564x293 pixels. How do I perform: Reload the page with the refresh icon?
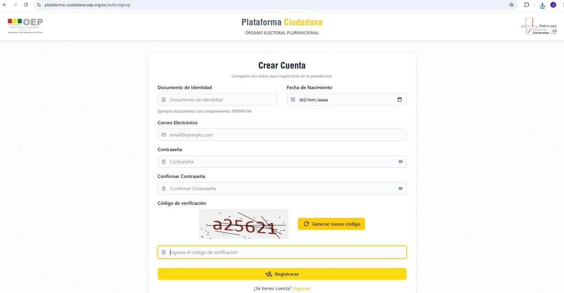pyautogui.click(x=26, y=5)
